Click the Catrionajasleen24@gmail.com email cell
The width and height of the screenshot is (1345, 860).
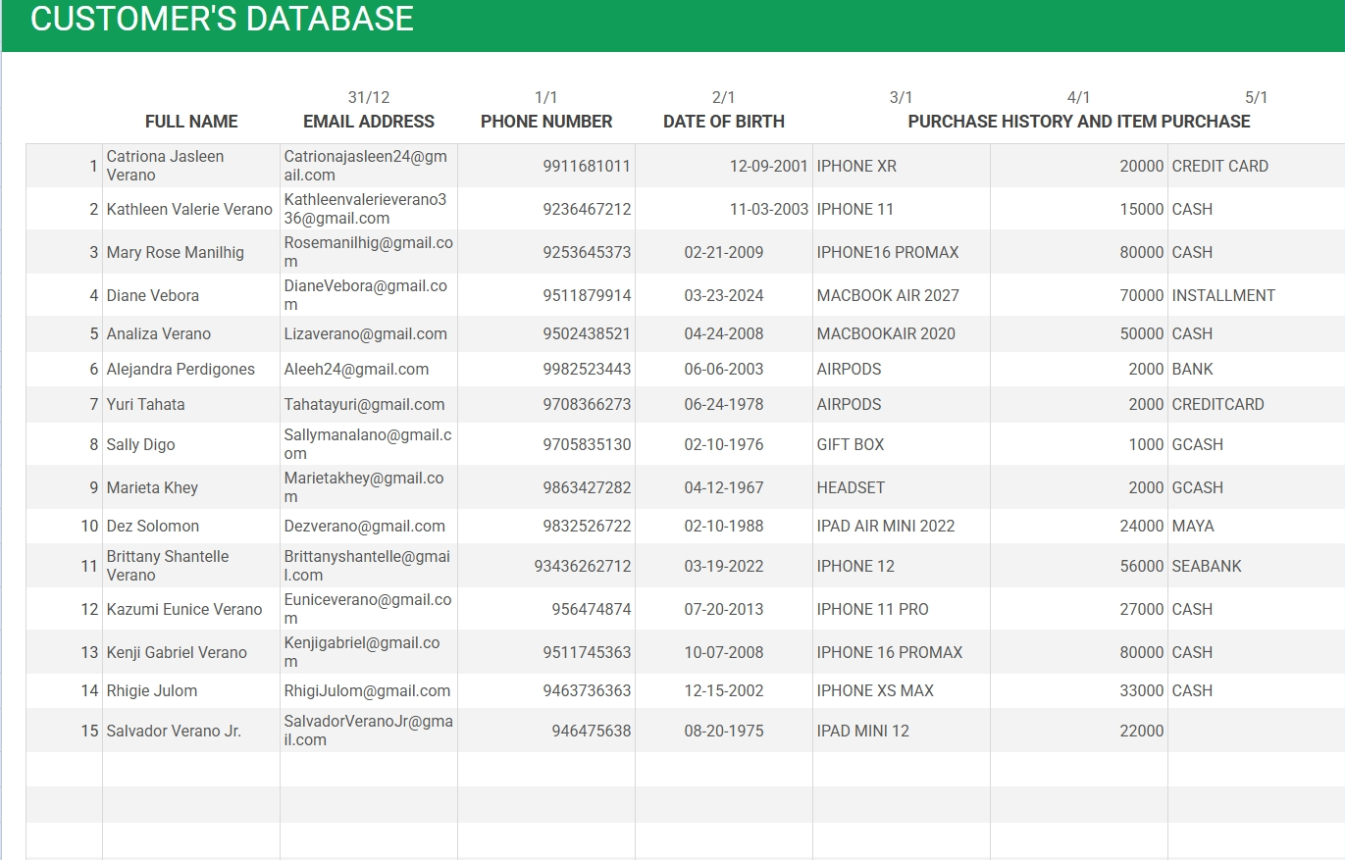[x=369, y=166]
